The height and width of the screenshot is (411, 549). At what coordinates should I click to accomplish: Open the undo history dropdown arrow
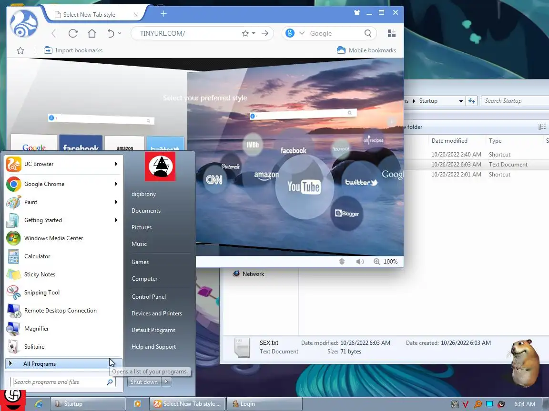pyautogui.click(x=120, y=33)
